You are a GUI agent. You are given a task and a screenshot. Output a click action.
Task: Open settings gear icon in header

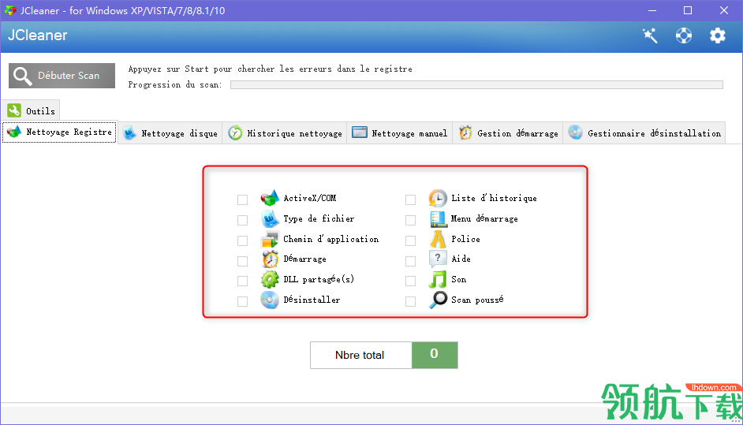click(x=718, y=35)
